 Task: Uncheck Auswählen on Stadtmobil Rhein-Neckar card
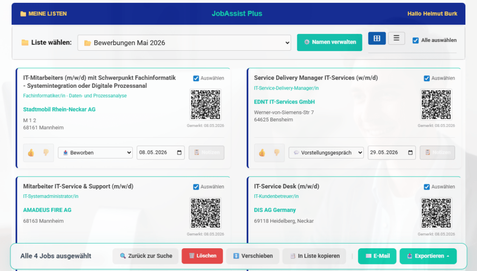196,78
